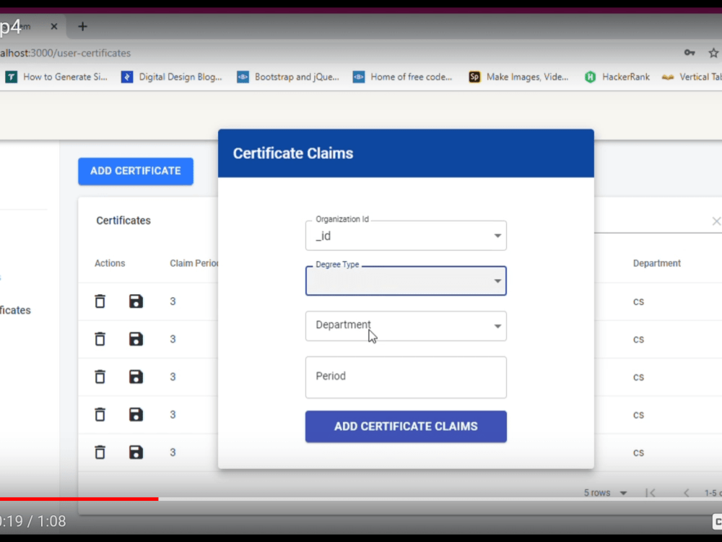
Task: Click the ADD CERTIFICATE button
Action: [136, 171]
